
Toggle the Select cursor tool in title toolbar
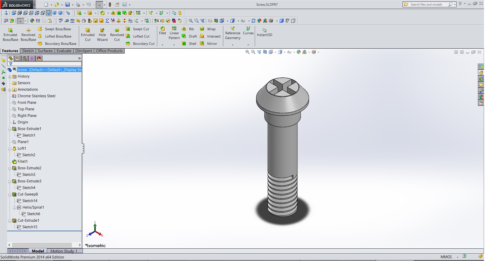99,5
